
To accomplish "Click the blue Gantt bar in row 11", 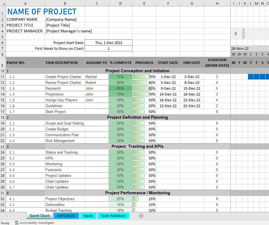I will click(258, 77).
